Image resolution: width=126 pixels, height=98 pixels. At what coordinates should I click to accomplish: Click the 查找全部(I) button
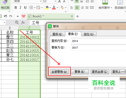[x=100, y=72]
